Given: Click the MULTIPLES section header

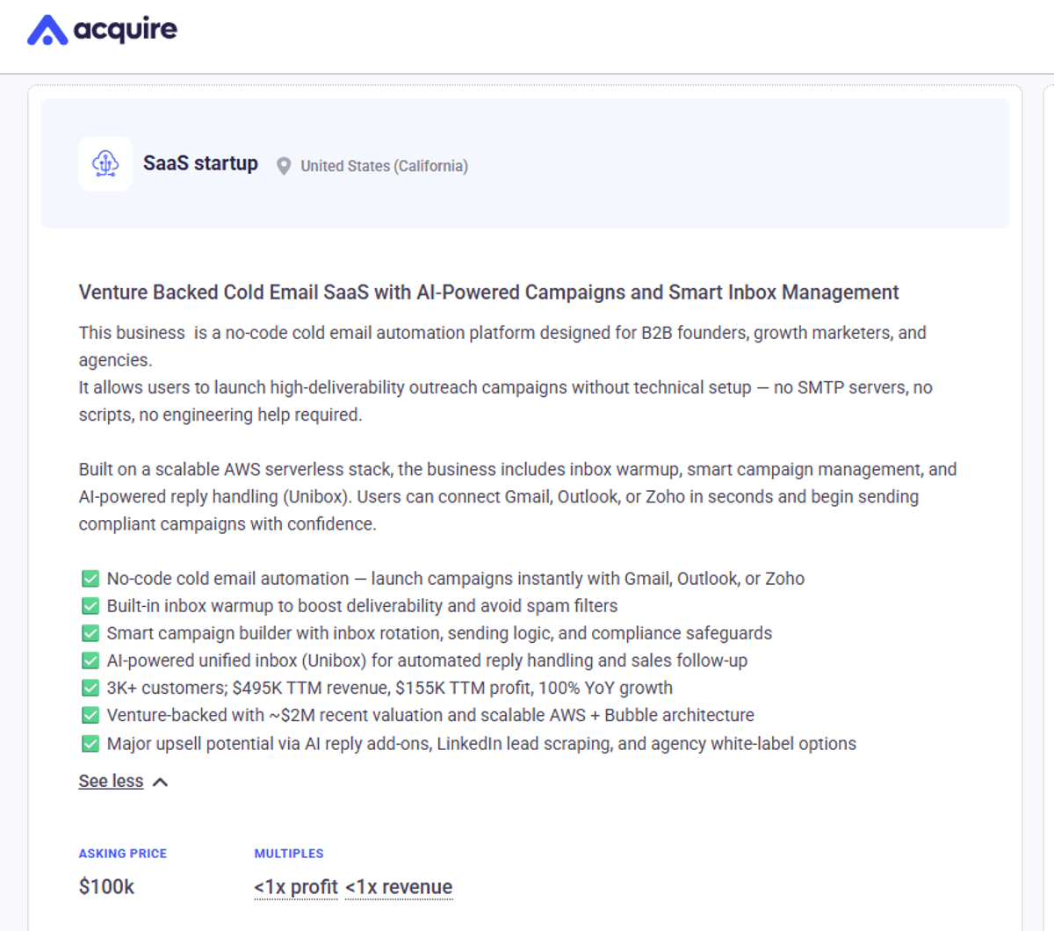Looking at the screenshot, I should [289, 853].
